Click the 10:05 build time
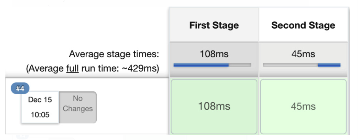 point(40,114)
